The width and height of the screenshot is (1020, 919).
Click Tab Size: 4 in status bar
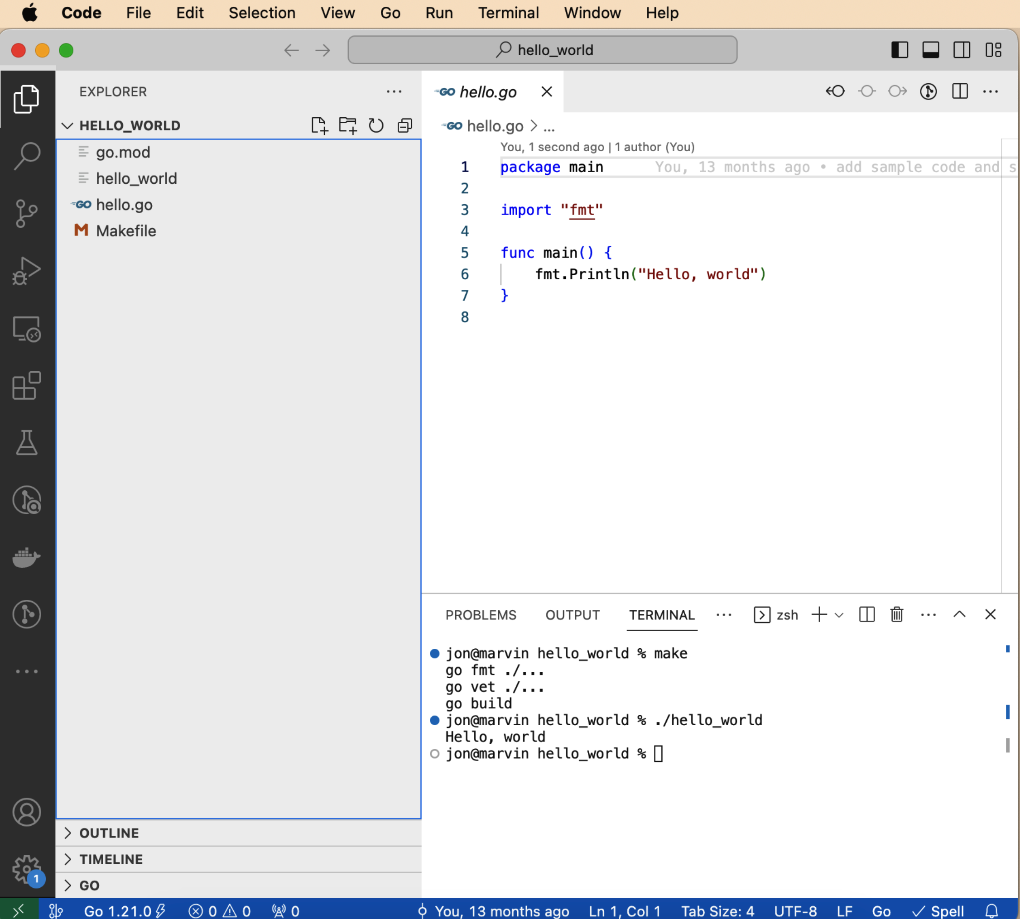point(717,911)
